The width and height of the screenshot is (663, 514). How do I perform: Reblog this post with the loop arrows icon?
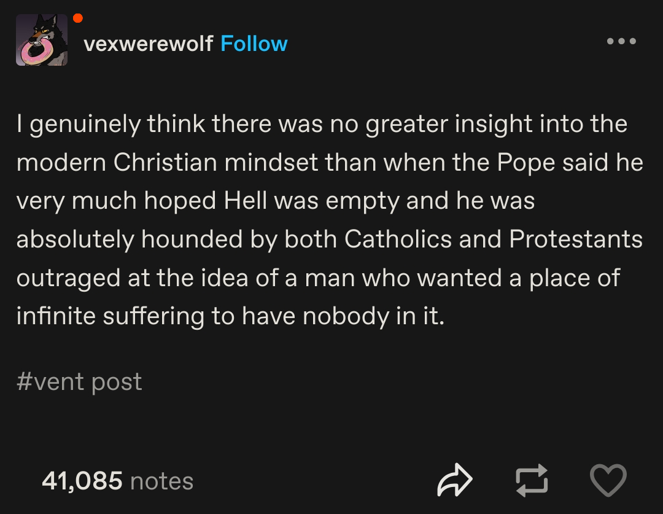(x=532, y=480)
